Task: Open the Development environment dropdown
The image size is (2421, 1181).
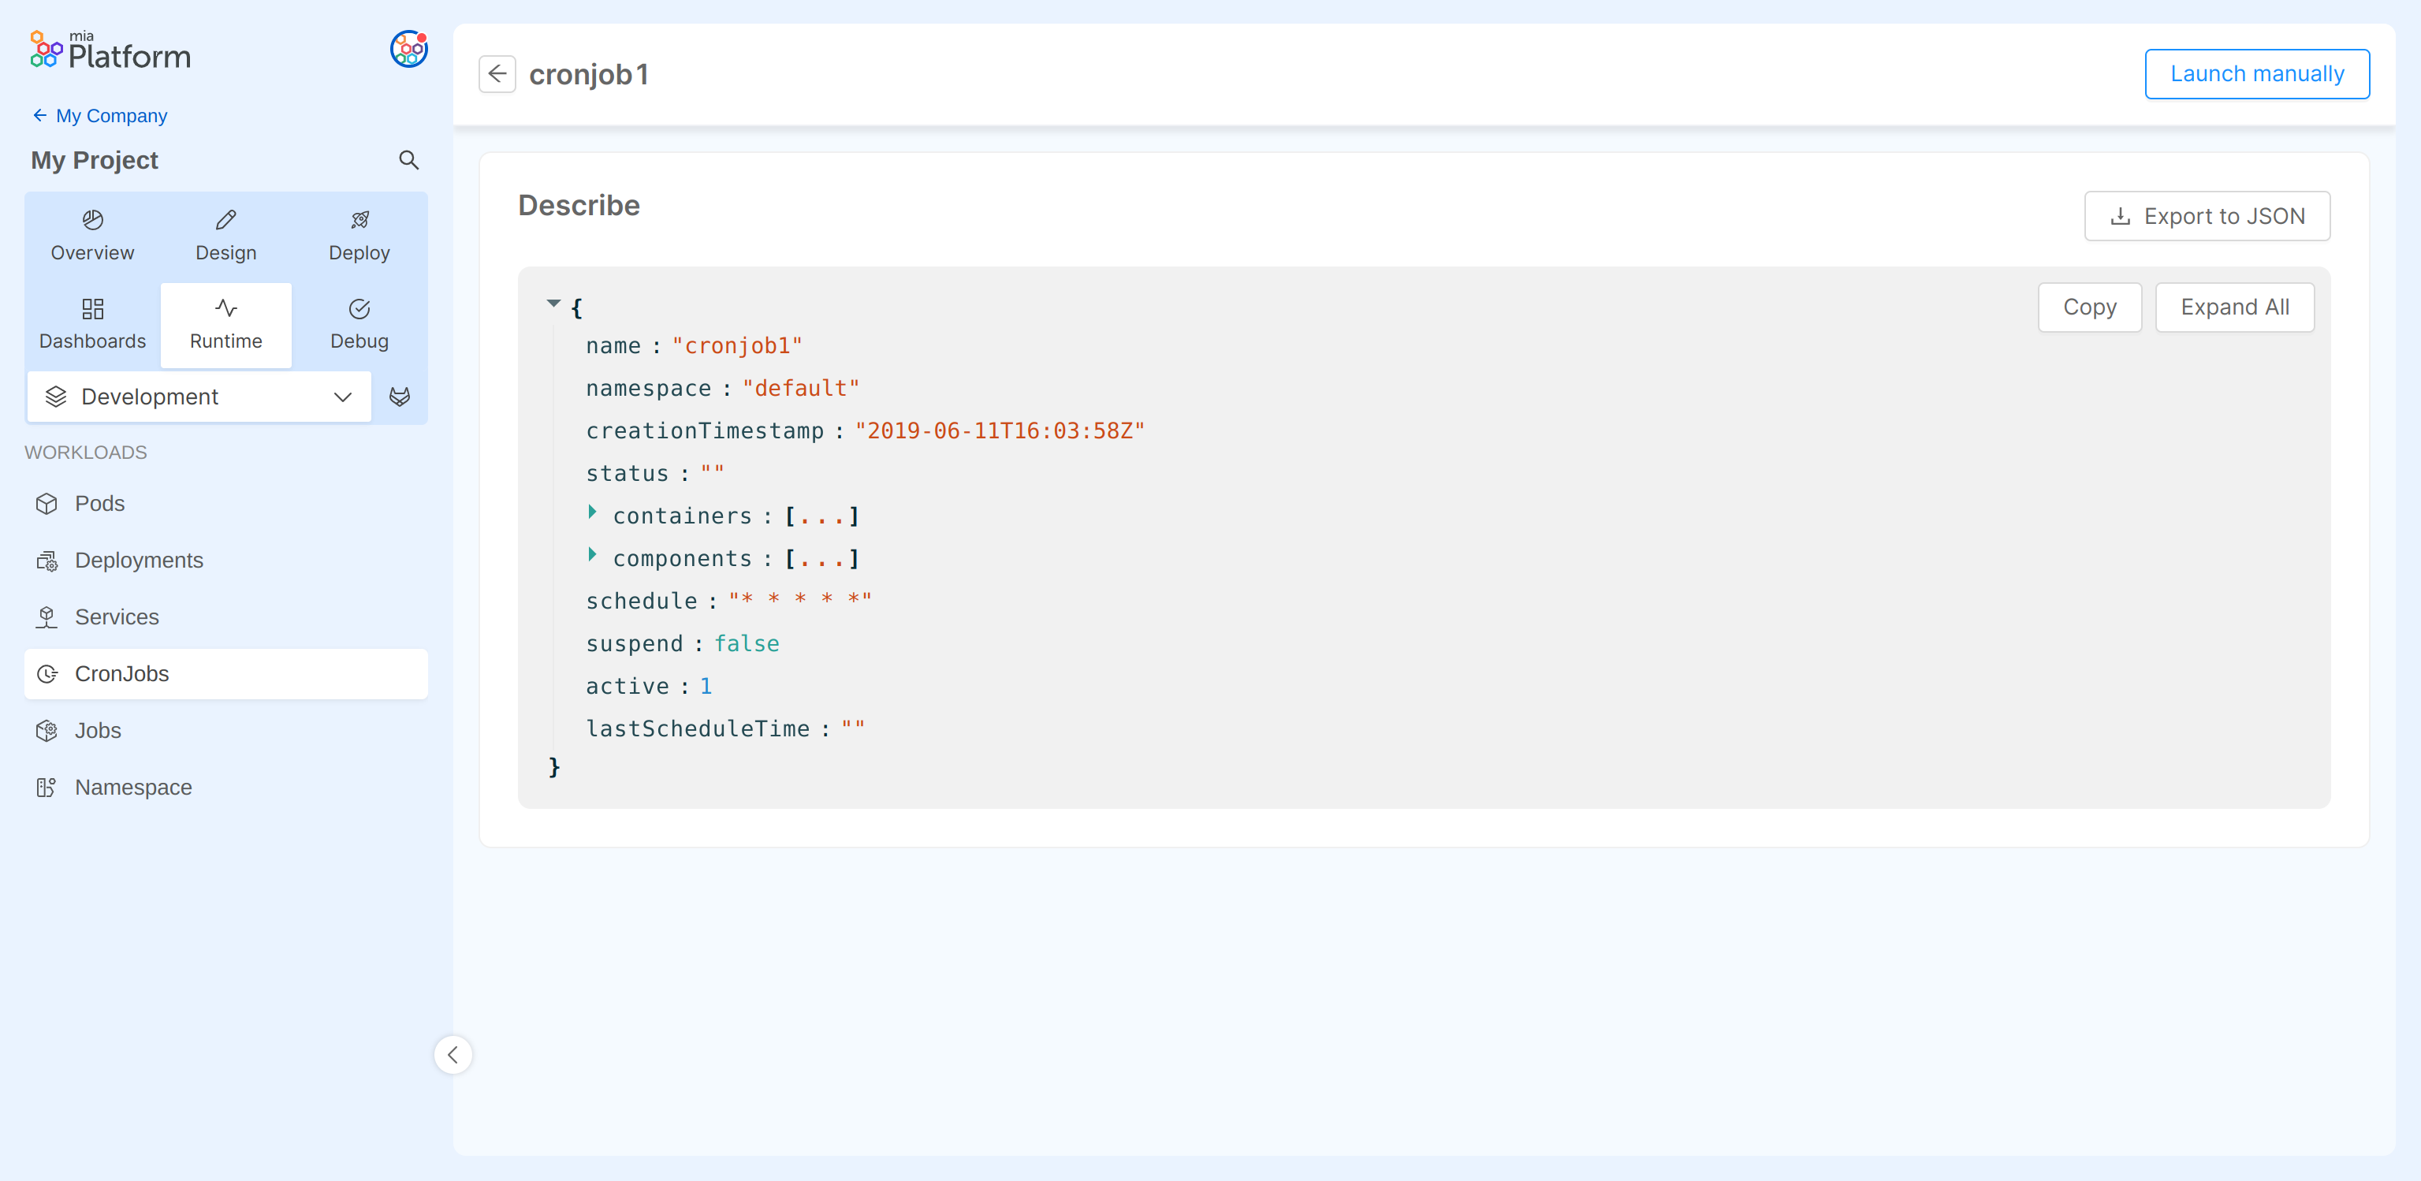Action: pos(199,397)
